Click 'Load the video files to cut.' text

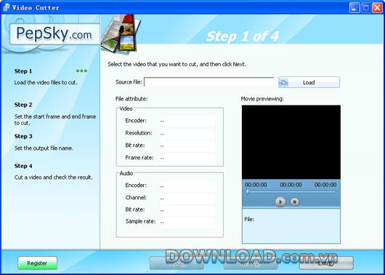pyautogui.click(x=46, y=83)
